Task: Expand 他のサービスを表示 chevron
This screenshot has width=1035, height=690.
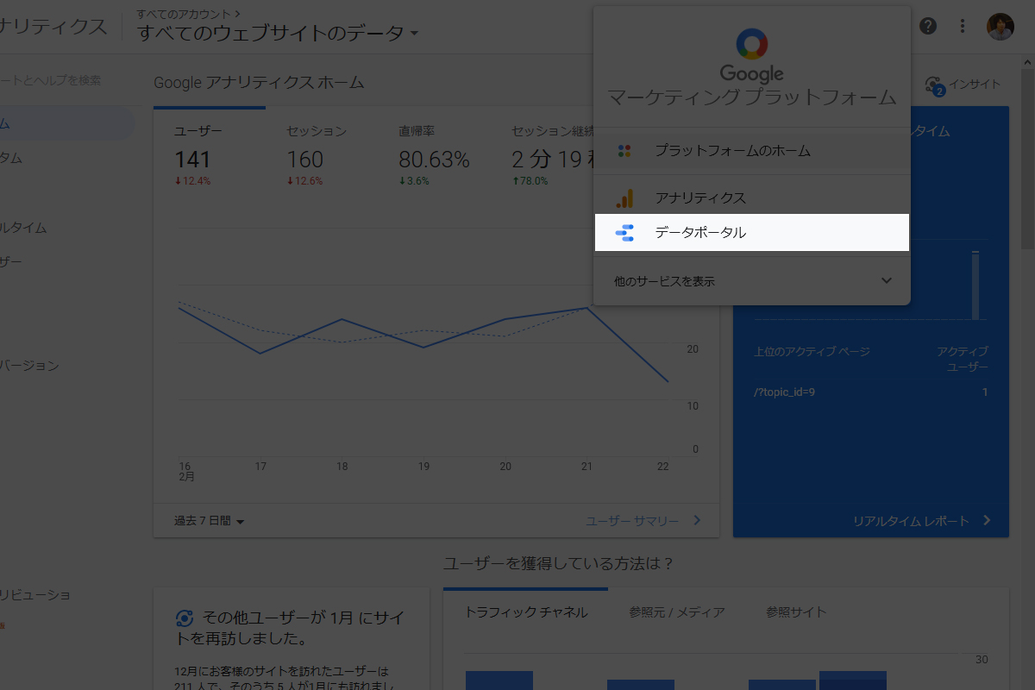Action: 887,281
